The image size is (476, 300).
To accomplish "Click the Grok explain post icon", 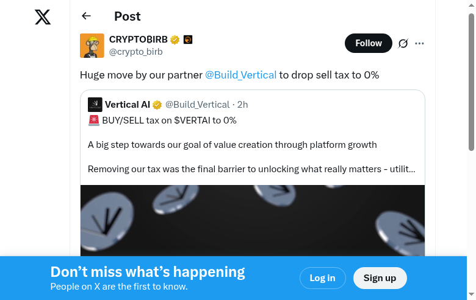I will point(403,43).
